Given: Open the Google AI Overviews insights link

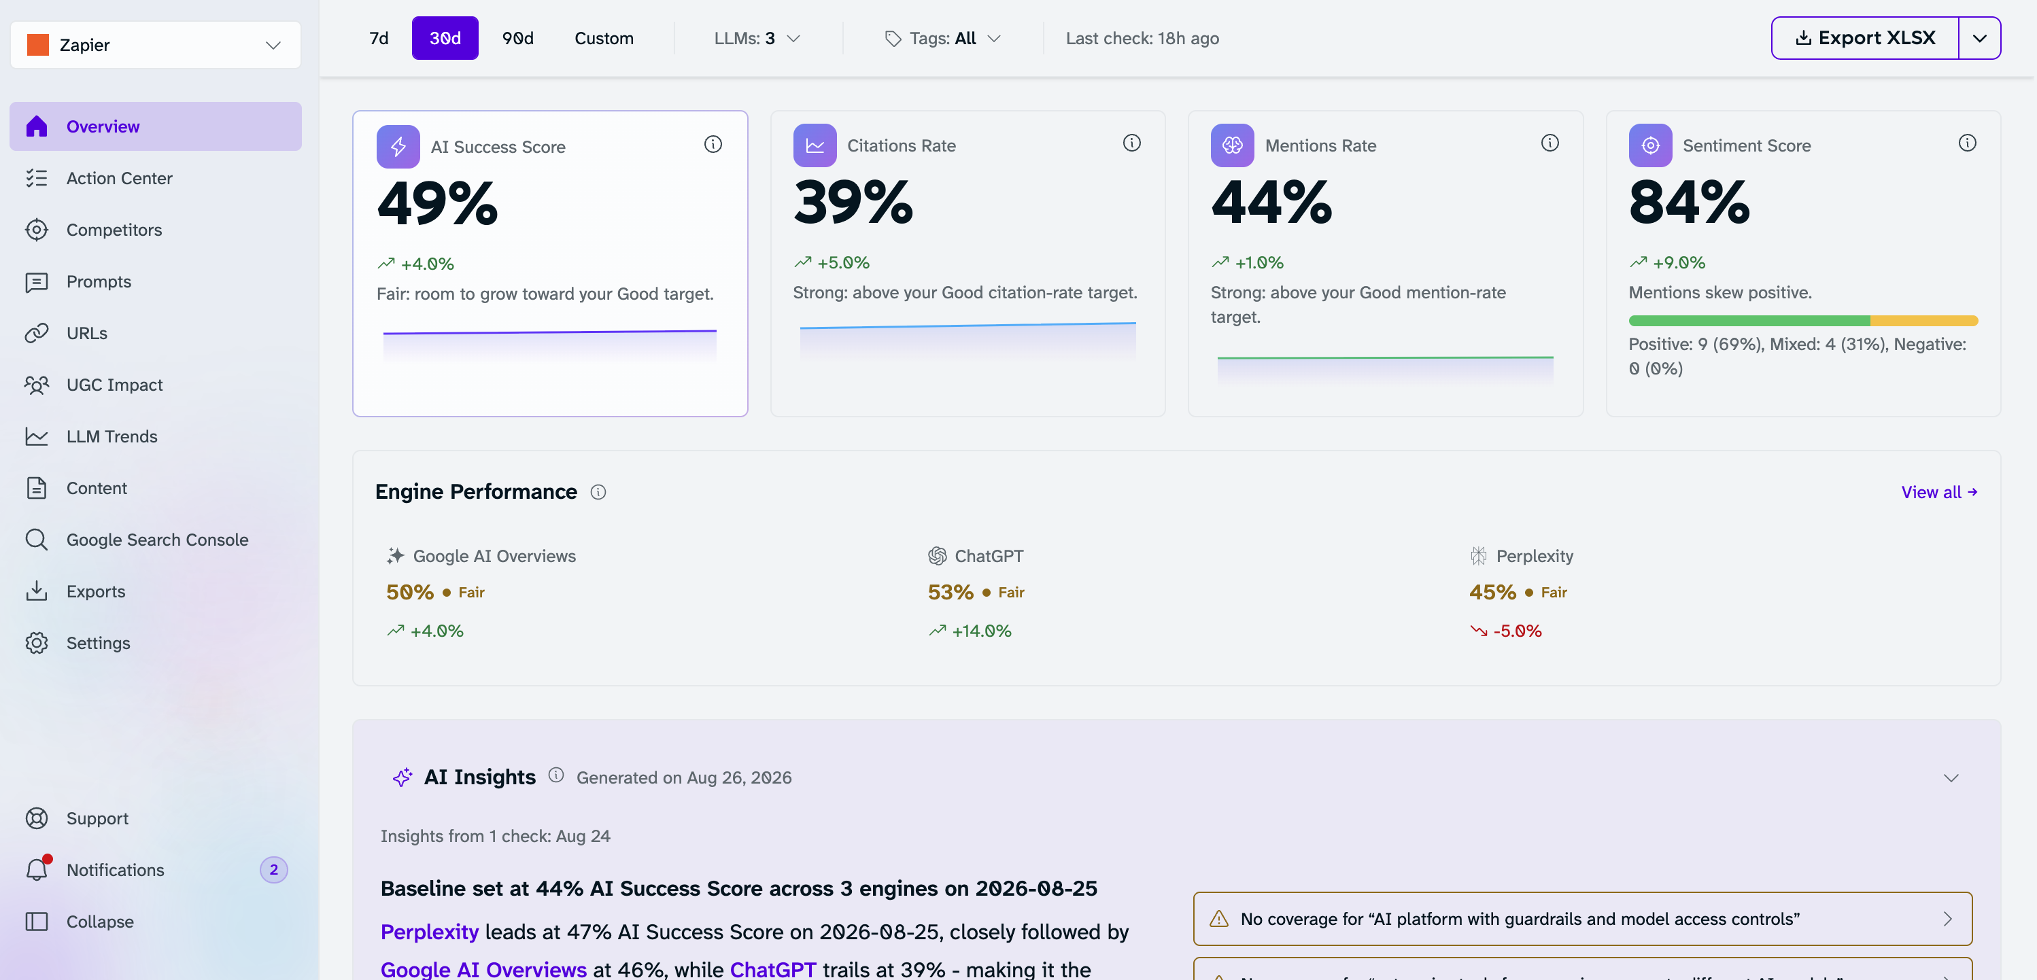Looking at the screenshot, I should [483, 969].
